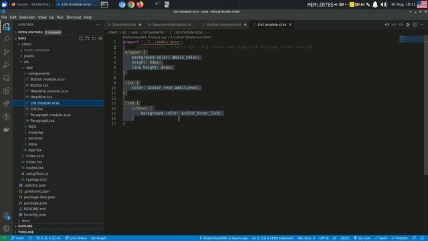Refresh the QUIZ explorer tree
This screenshot has width=428, height=241.
click(x=94, y=38)
